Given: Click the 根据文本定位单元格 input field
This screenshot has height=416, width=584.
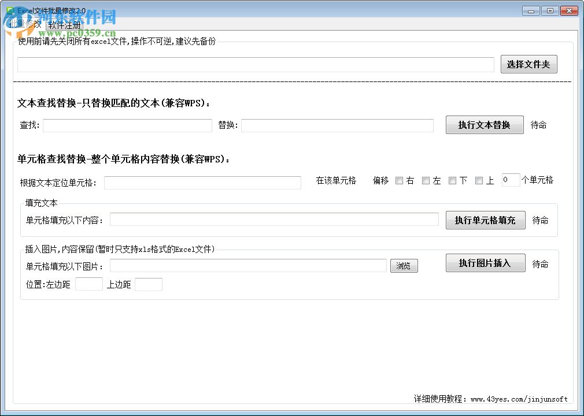Looking at the screenshot, I should [202, 183].
